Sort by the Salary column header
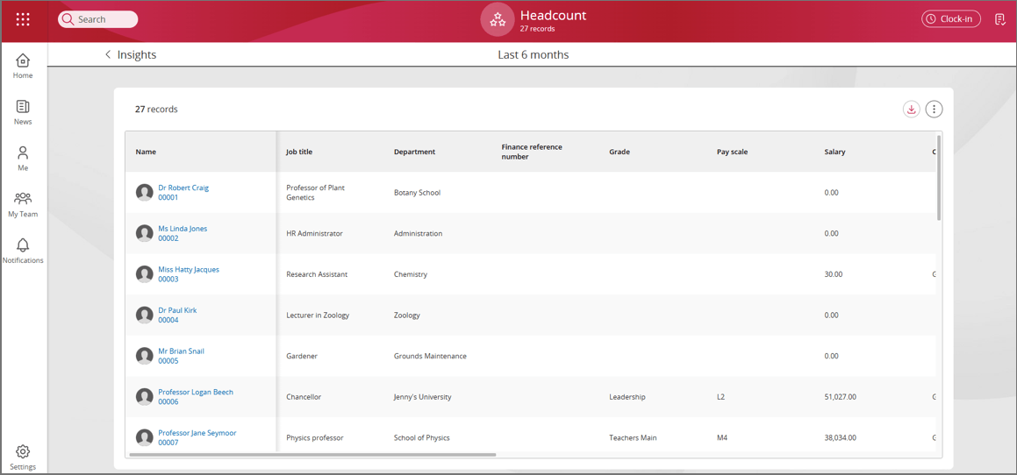The image size is (1017, 475). point(834,152)
